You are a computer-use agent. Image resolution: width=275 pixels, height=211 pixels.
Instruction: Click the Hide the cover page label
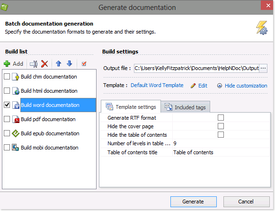(x=131, y=126)
